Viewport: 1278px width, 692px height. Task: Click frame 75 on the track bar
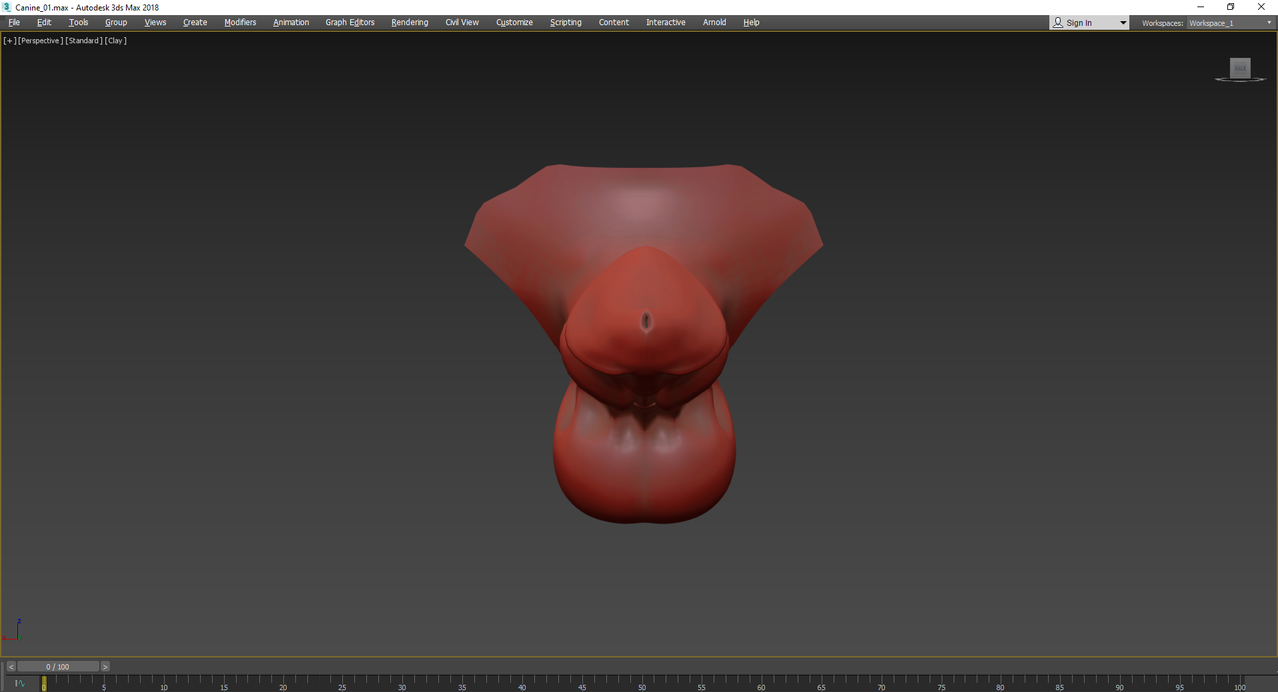[941, 685]
